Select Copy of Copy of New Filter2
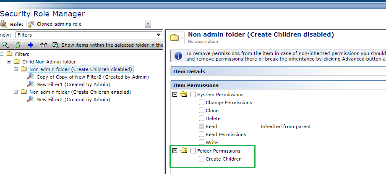 click(x=92, y=77)
